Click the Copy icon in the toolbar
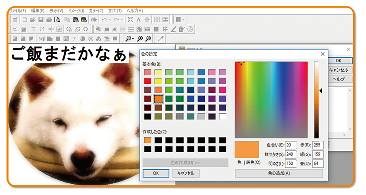Screen dimensions: 366x195 (x=67, y=20)
